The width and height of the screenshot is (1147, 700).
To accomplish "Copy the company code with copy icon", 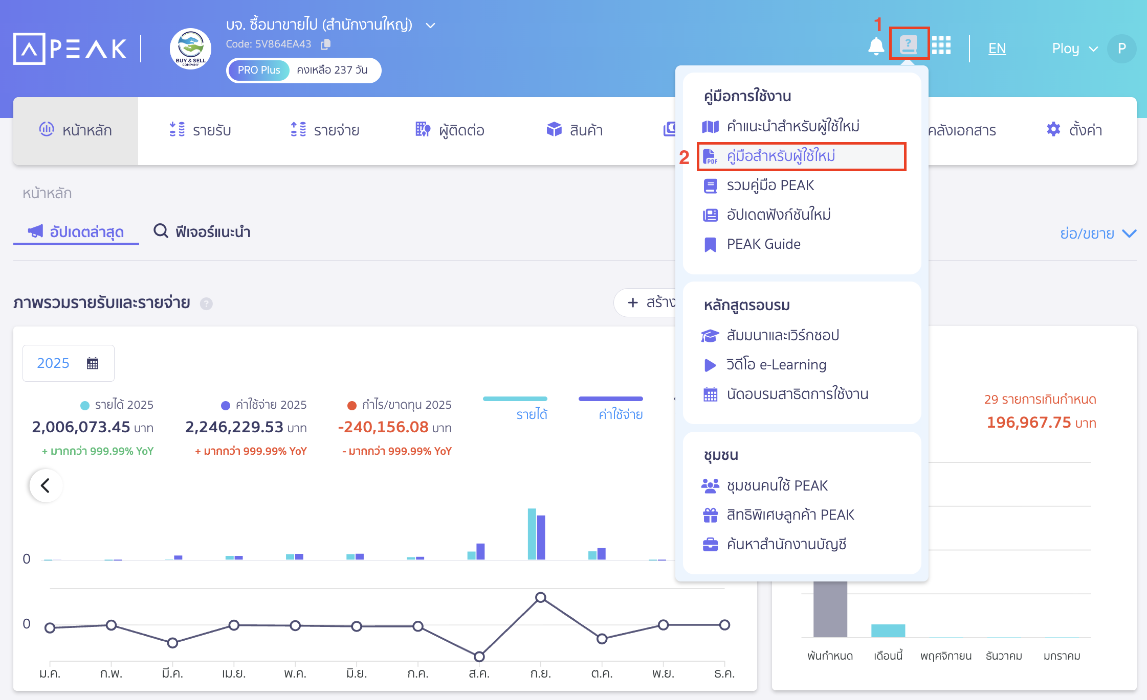I will click(x=325, y=44).
